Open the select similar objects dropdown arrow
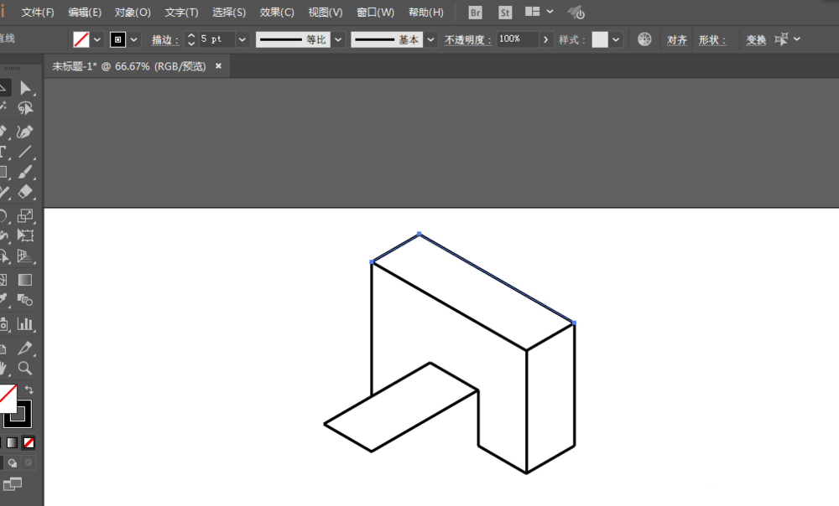The height and width of the screenshot is (506, 839). [x=797, y=39]
